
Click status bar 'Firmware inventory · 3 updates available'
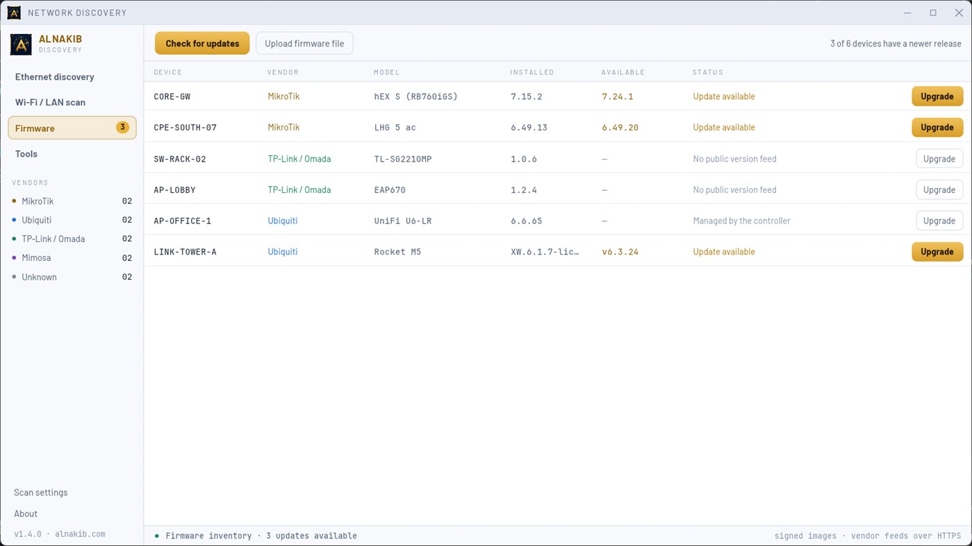click(261, 536)
